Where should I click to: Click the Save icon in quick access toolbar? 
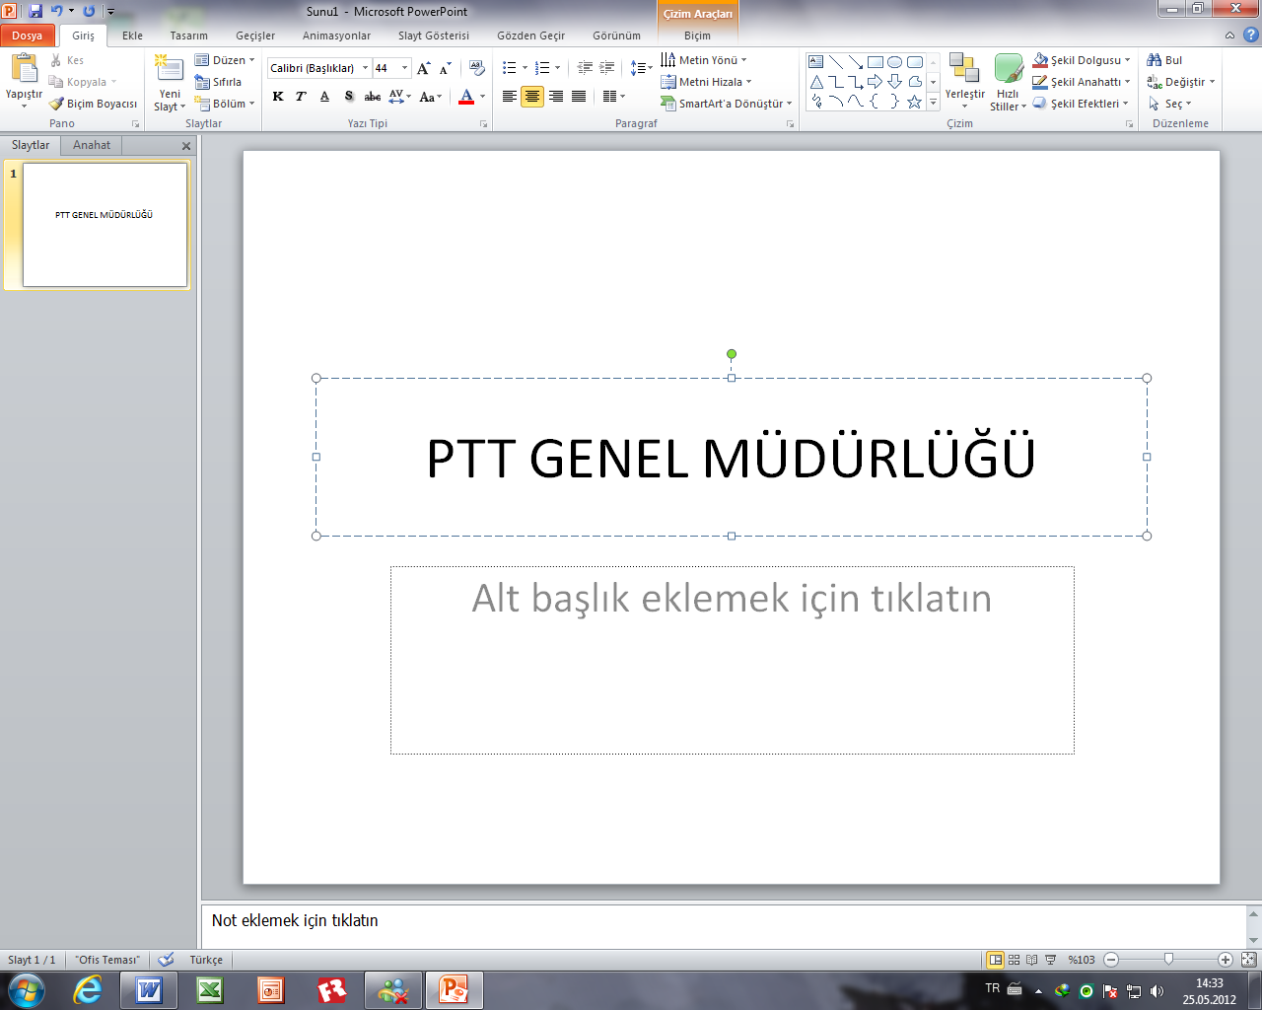[35, 11]
